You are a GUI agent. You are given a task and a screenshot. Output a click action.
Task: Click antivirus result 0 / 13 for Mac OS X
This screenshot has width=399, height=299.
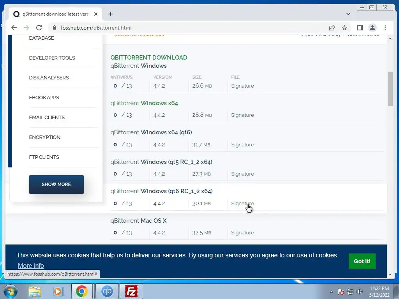coord(123,233)
